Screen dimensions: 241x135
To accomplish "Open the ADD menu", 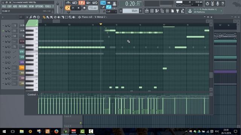I will [15, 6].
